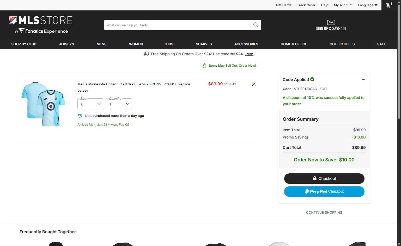Image resolution: width=401 pixels, height=246 pixels.
Task: Open the Women menu
Action: [x=136, y=44]
